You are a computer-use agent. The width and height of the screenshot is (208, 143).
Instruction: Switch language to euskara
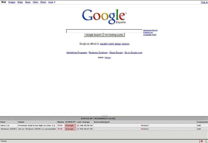pyautogui.click(x=125, y=44)
